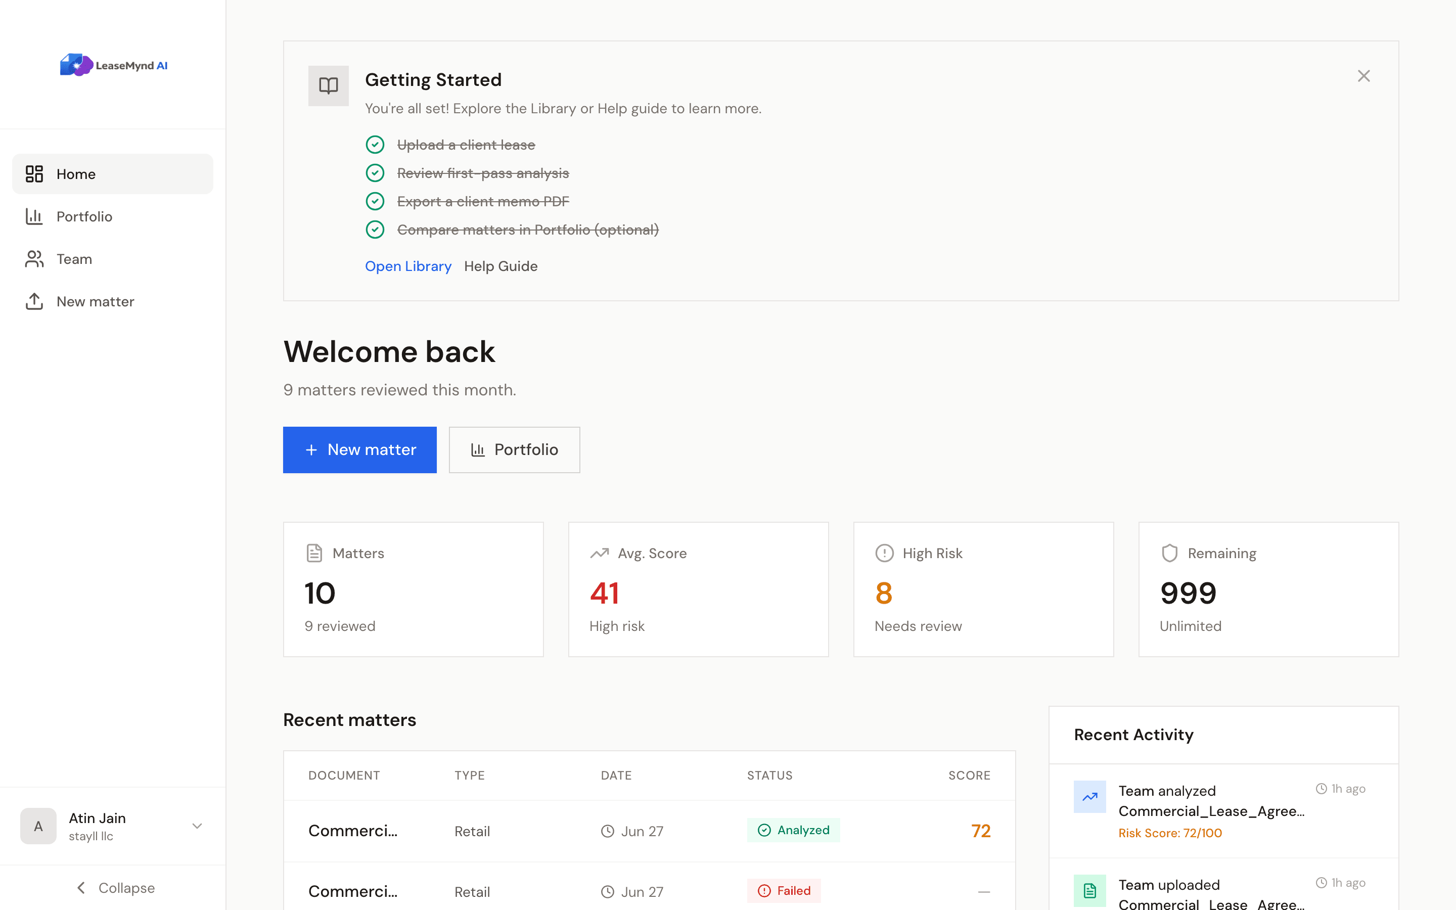Click the Recent Activity heading
This screenshot has height=910, width=1456.
tap(1133, 734)
